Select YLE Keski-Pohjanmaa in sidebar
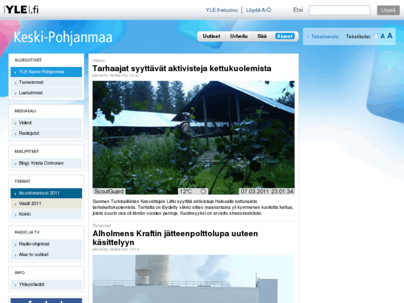This screenshot has width=404, height=303. point(46,72)
